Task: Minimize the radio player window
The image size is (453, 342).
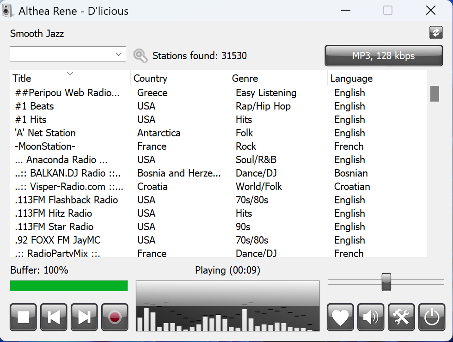Action: pos(346,10)
